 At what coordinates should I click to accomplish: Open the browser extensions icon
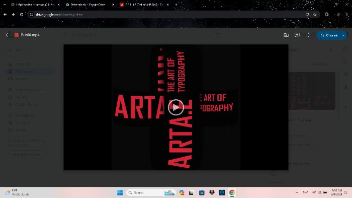(x=327, y=15)
